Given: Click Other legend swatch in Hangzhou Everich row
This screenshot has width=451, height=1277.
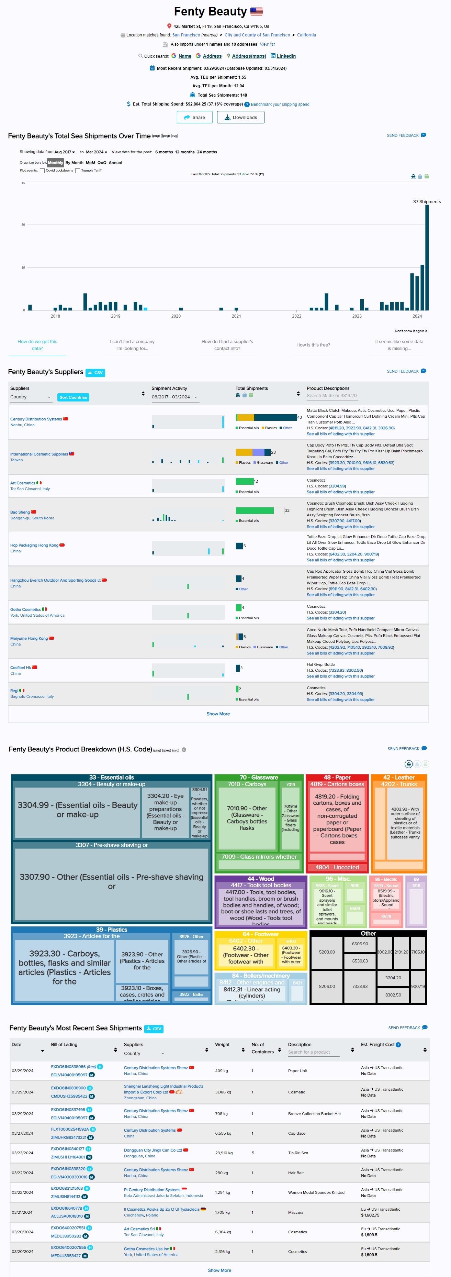Looking at the screenshot, I should point(237,589).
